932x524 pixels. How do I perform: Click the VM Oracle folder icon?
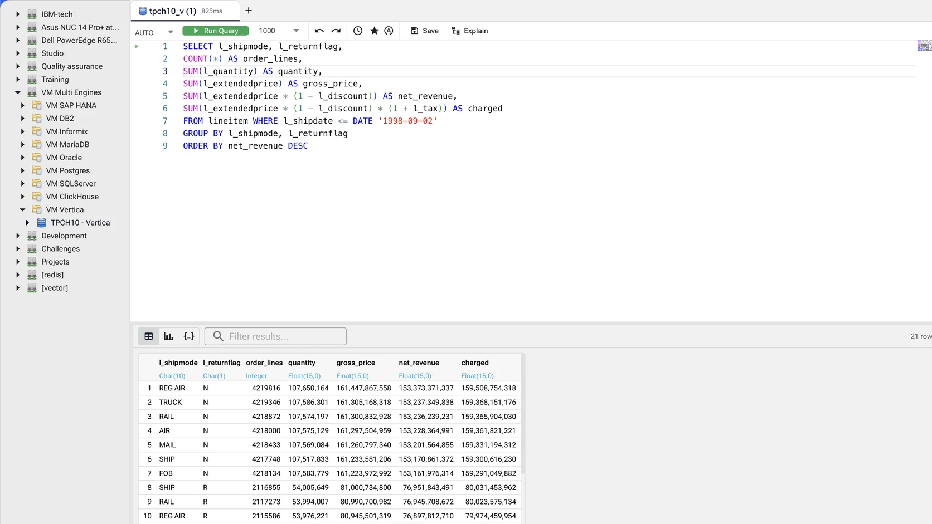tap(37, 158)
